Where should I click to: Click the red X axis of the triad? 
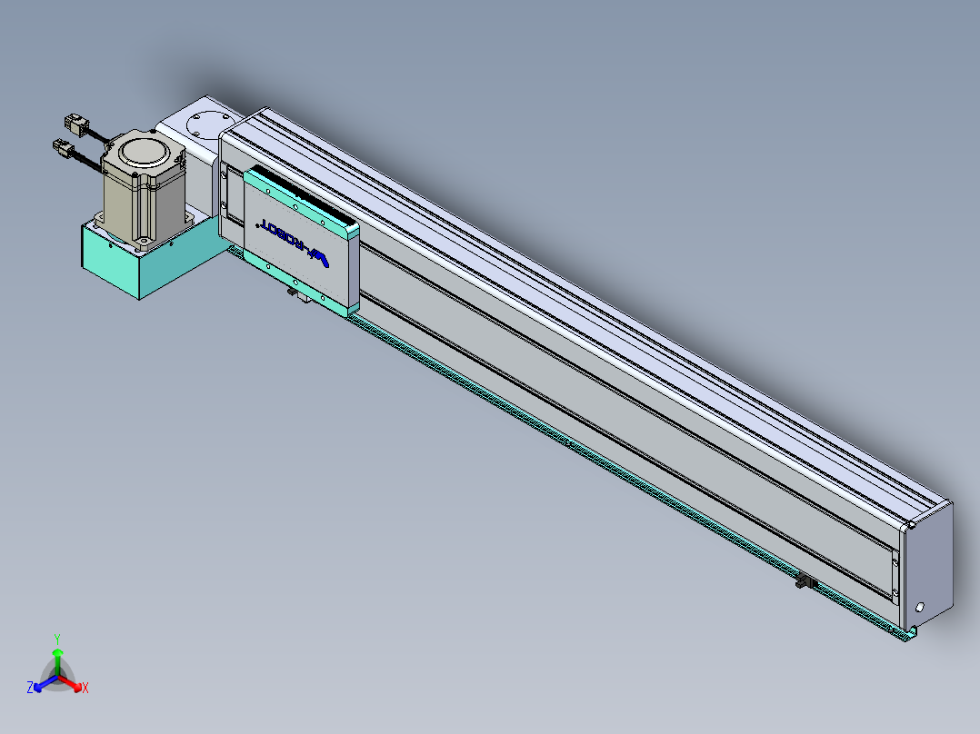pos(71,683)
